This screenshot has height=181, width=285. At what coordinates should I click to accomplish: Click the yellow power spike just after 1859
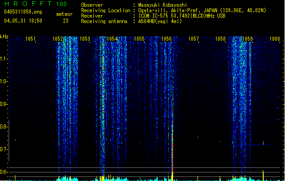coord(263,176)
